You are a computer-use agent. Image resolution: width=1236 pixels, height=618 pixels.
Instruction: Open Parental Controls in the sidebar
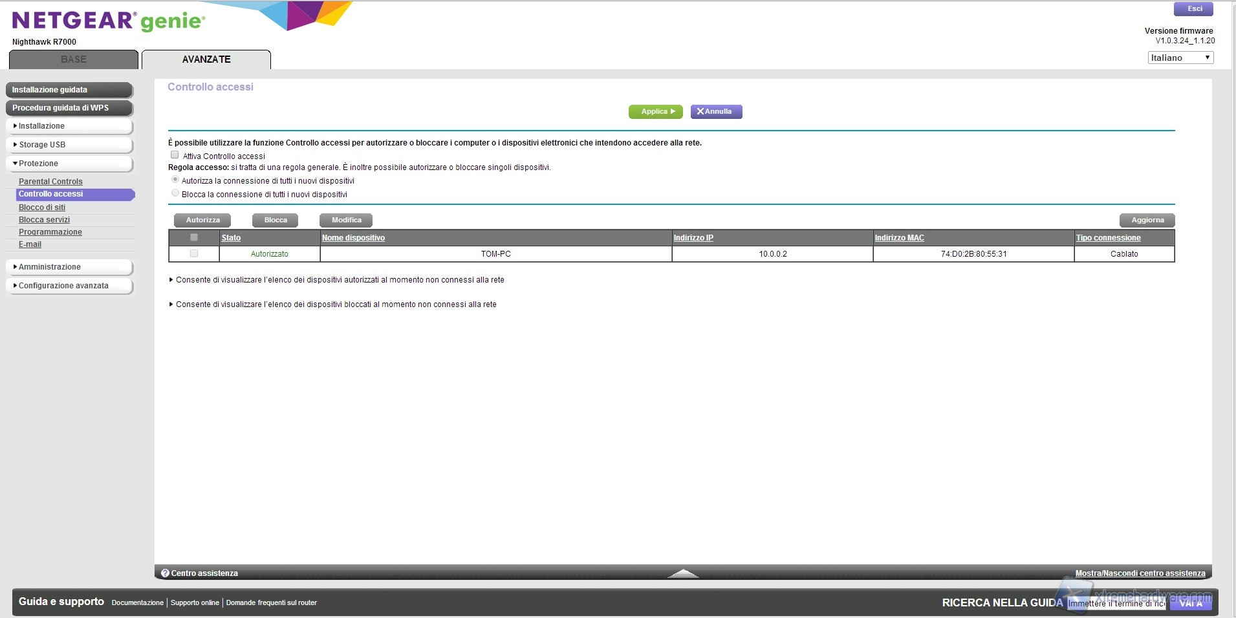coord(50,182)
